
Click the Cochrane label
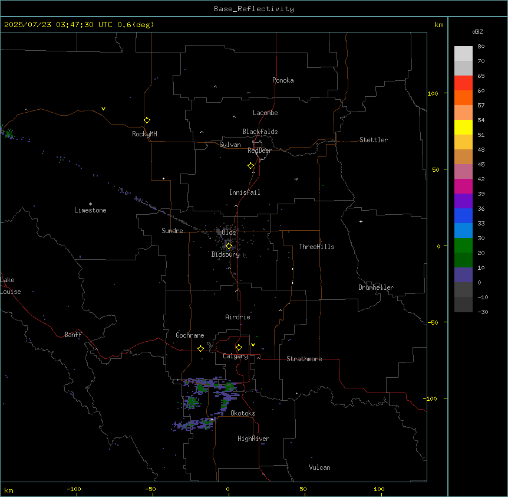click(190, 335)
